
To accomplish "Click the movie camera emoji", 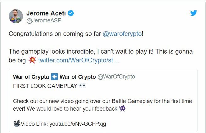I will pyautogui.click(x=17, y=124).
